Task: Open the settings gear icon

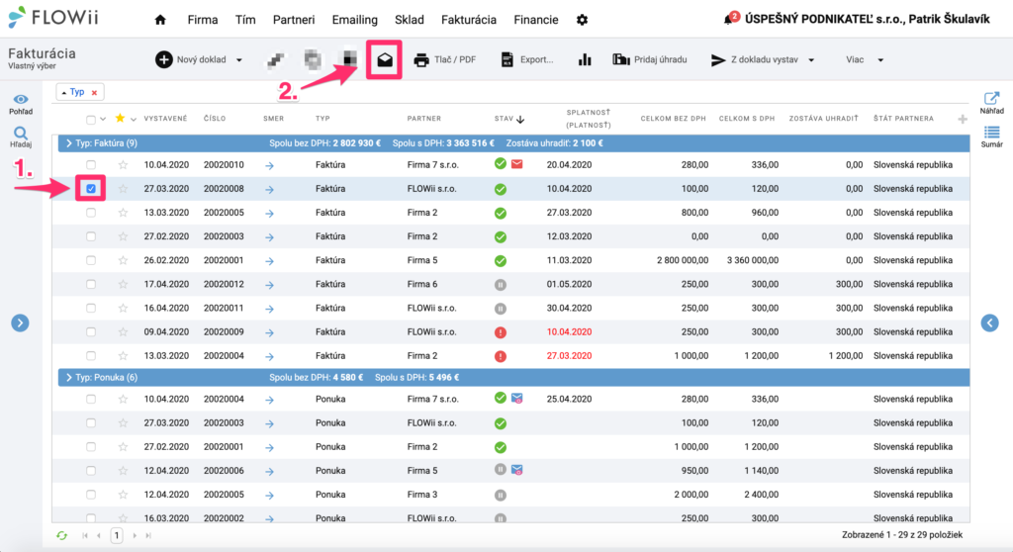Action: 582,20
